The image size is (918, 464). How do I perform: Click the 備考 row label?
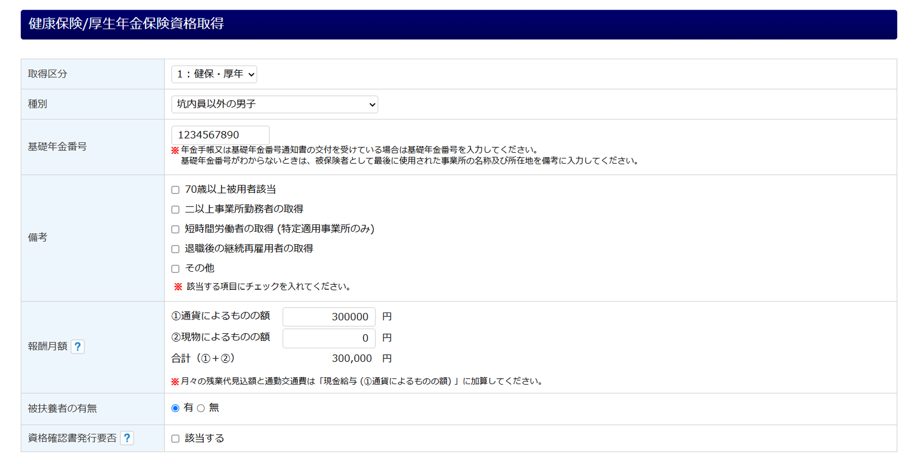pos(38,237)
